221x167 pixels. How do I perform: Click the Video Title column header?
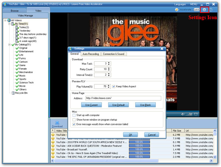61,131
